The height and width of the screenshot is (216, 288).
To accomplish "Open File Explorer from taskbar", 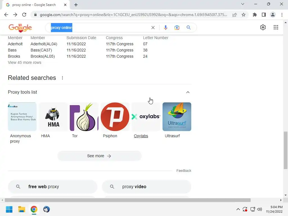I will (x=21, y=209).
